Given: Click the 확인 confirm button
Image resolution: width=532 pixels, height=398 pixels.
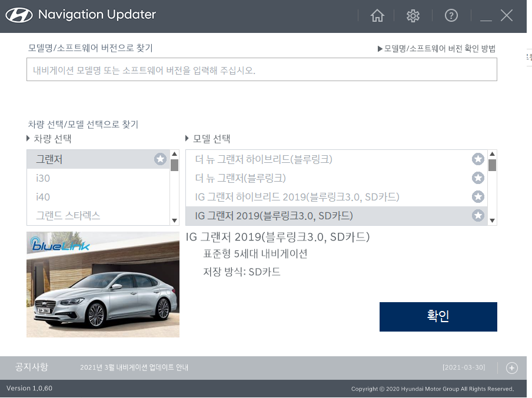Looking at the screenshot, I should tap(438, 317).
